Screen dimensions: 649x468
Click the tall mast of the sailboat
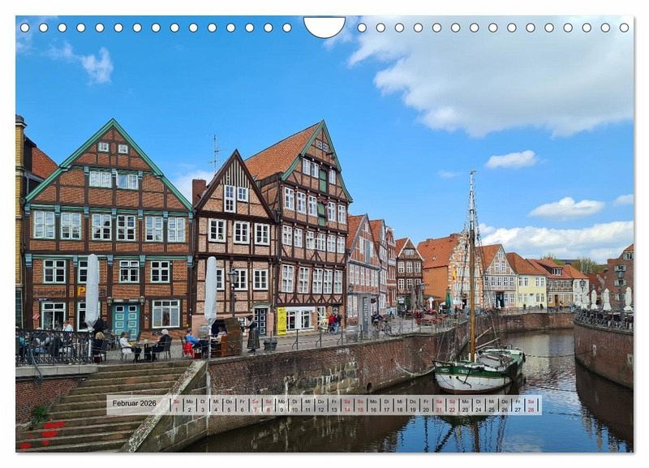click(x=472, y=260)
